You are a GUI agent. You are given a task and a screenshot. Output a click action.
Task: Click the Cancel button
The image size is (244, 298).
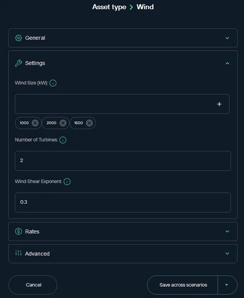[x=33, y=285]
